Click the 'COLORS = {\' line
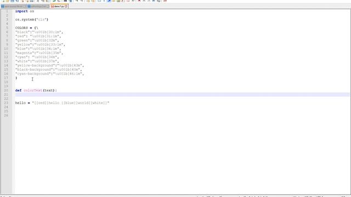Screen dimensions: 351x197 click(x=27, y=28)
